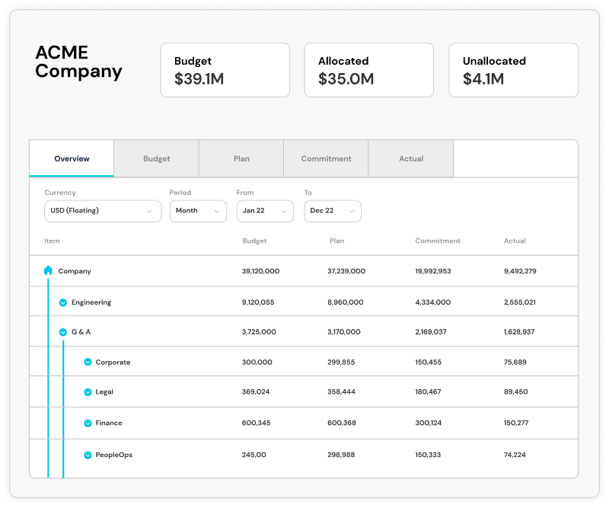The image size is (609, 508).
Task: Select the Company row label
Action: pyautogui.click(x=75, y=271)
